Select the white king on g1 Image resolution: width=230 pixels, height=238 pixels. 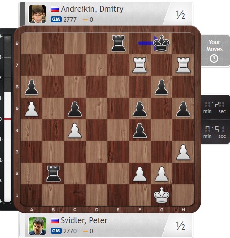pos(162,195)
